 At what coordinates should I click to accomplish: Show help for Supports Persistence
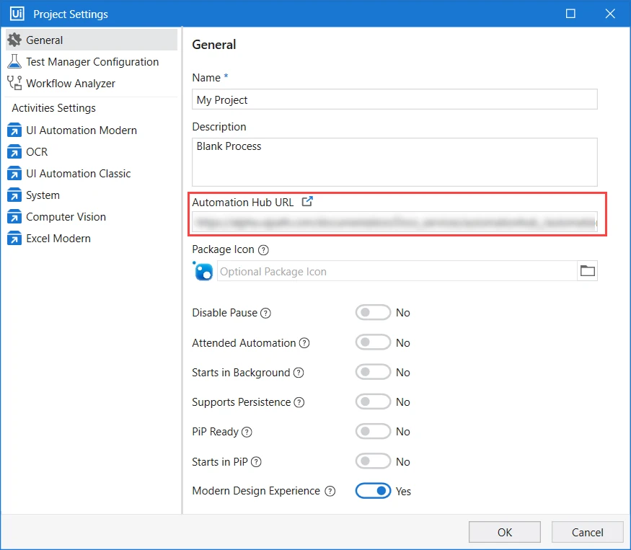point(299,402)
